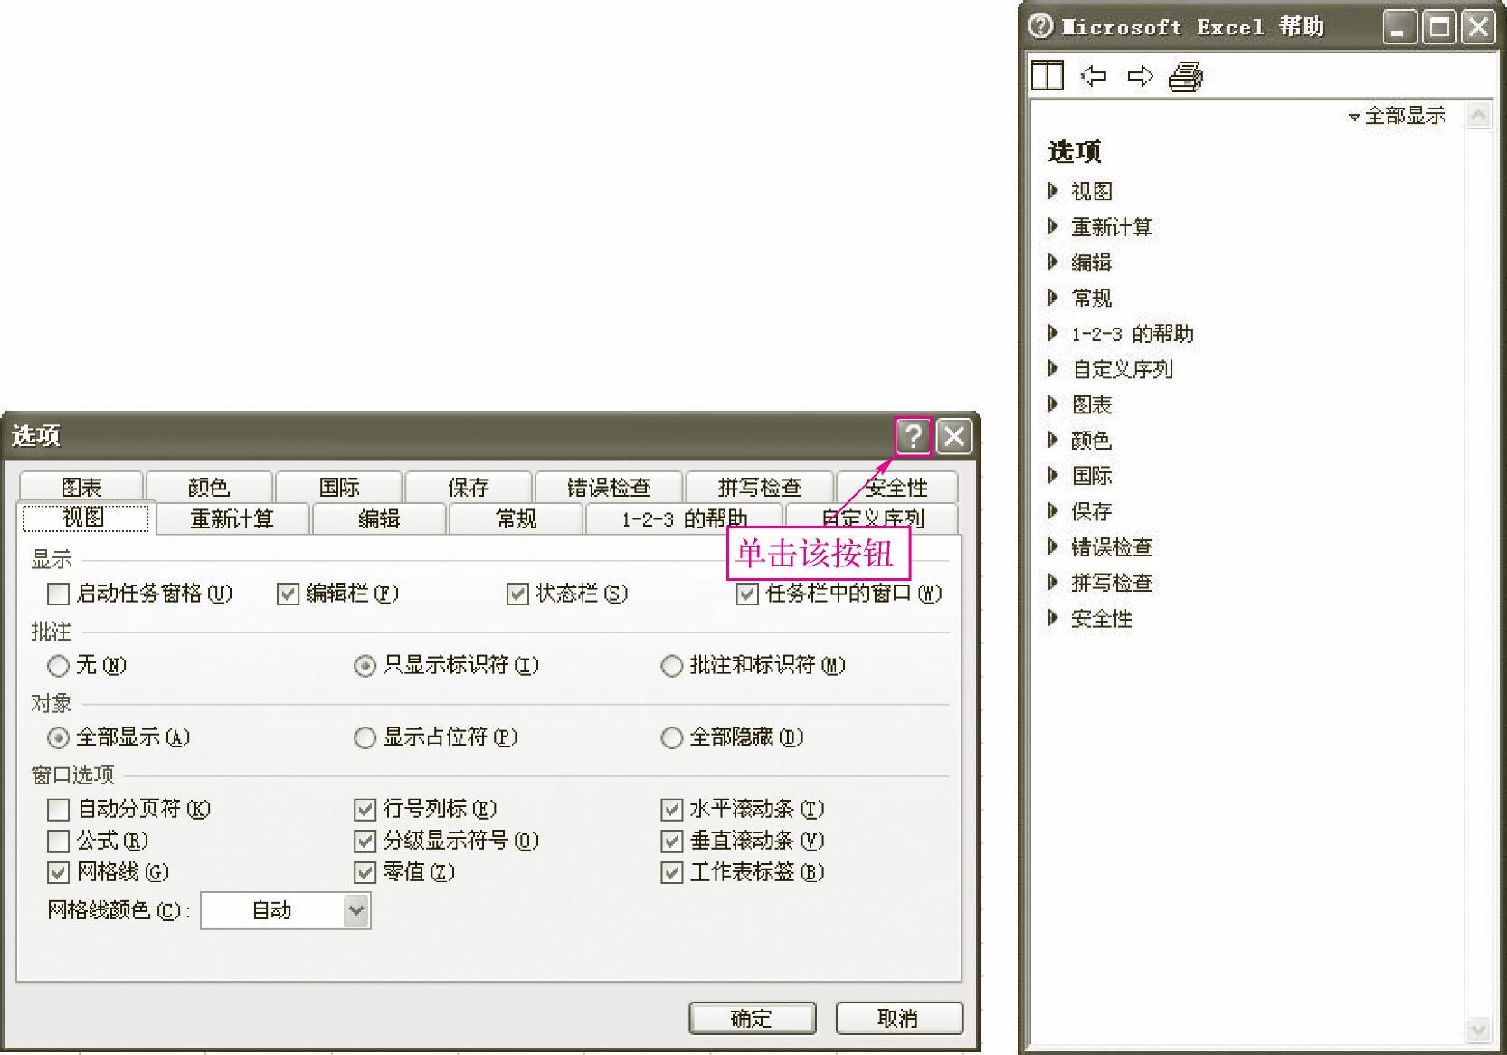
Task: Uncheck the 工作表标签 checkbox
Action: point(671,872)
